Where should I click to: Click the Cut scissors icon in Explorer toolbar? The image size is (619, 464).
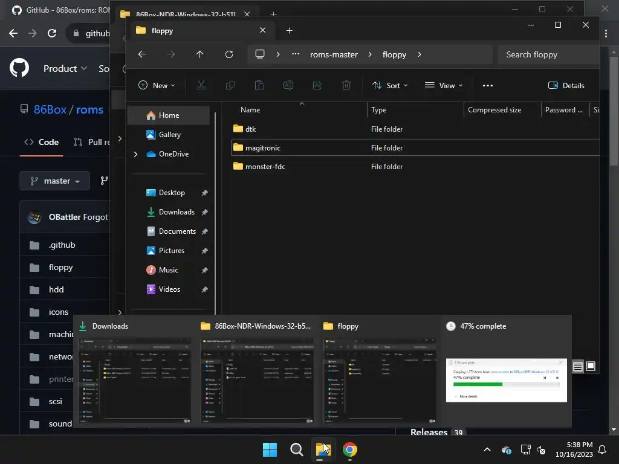coord(201,85)
